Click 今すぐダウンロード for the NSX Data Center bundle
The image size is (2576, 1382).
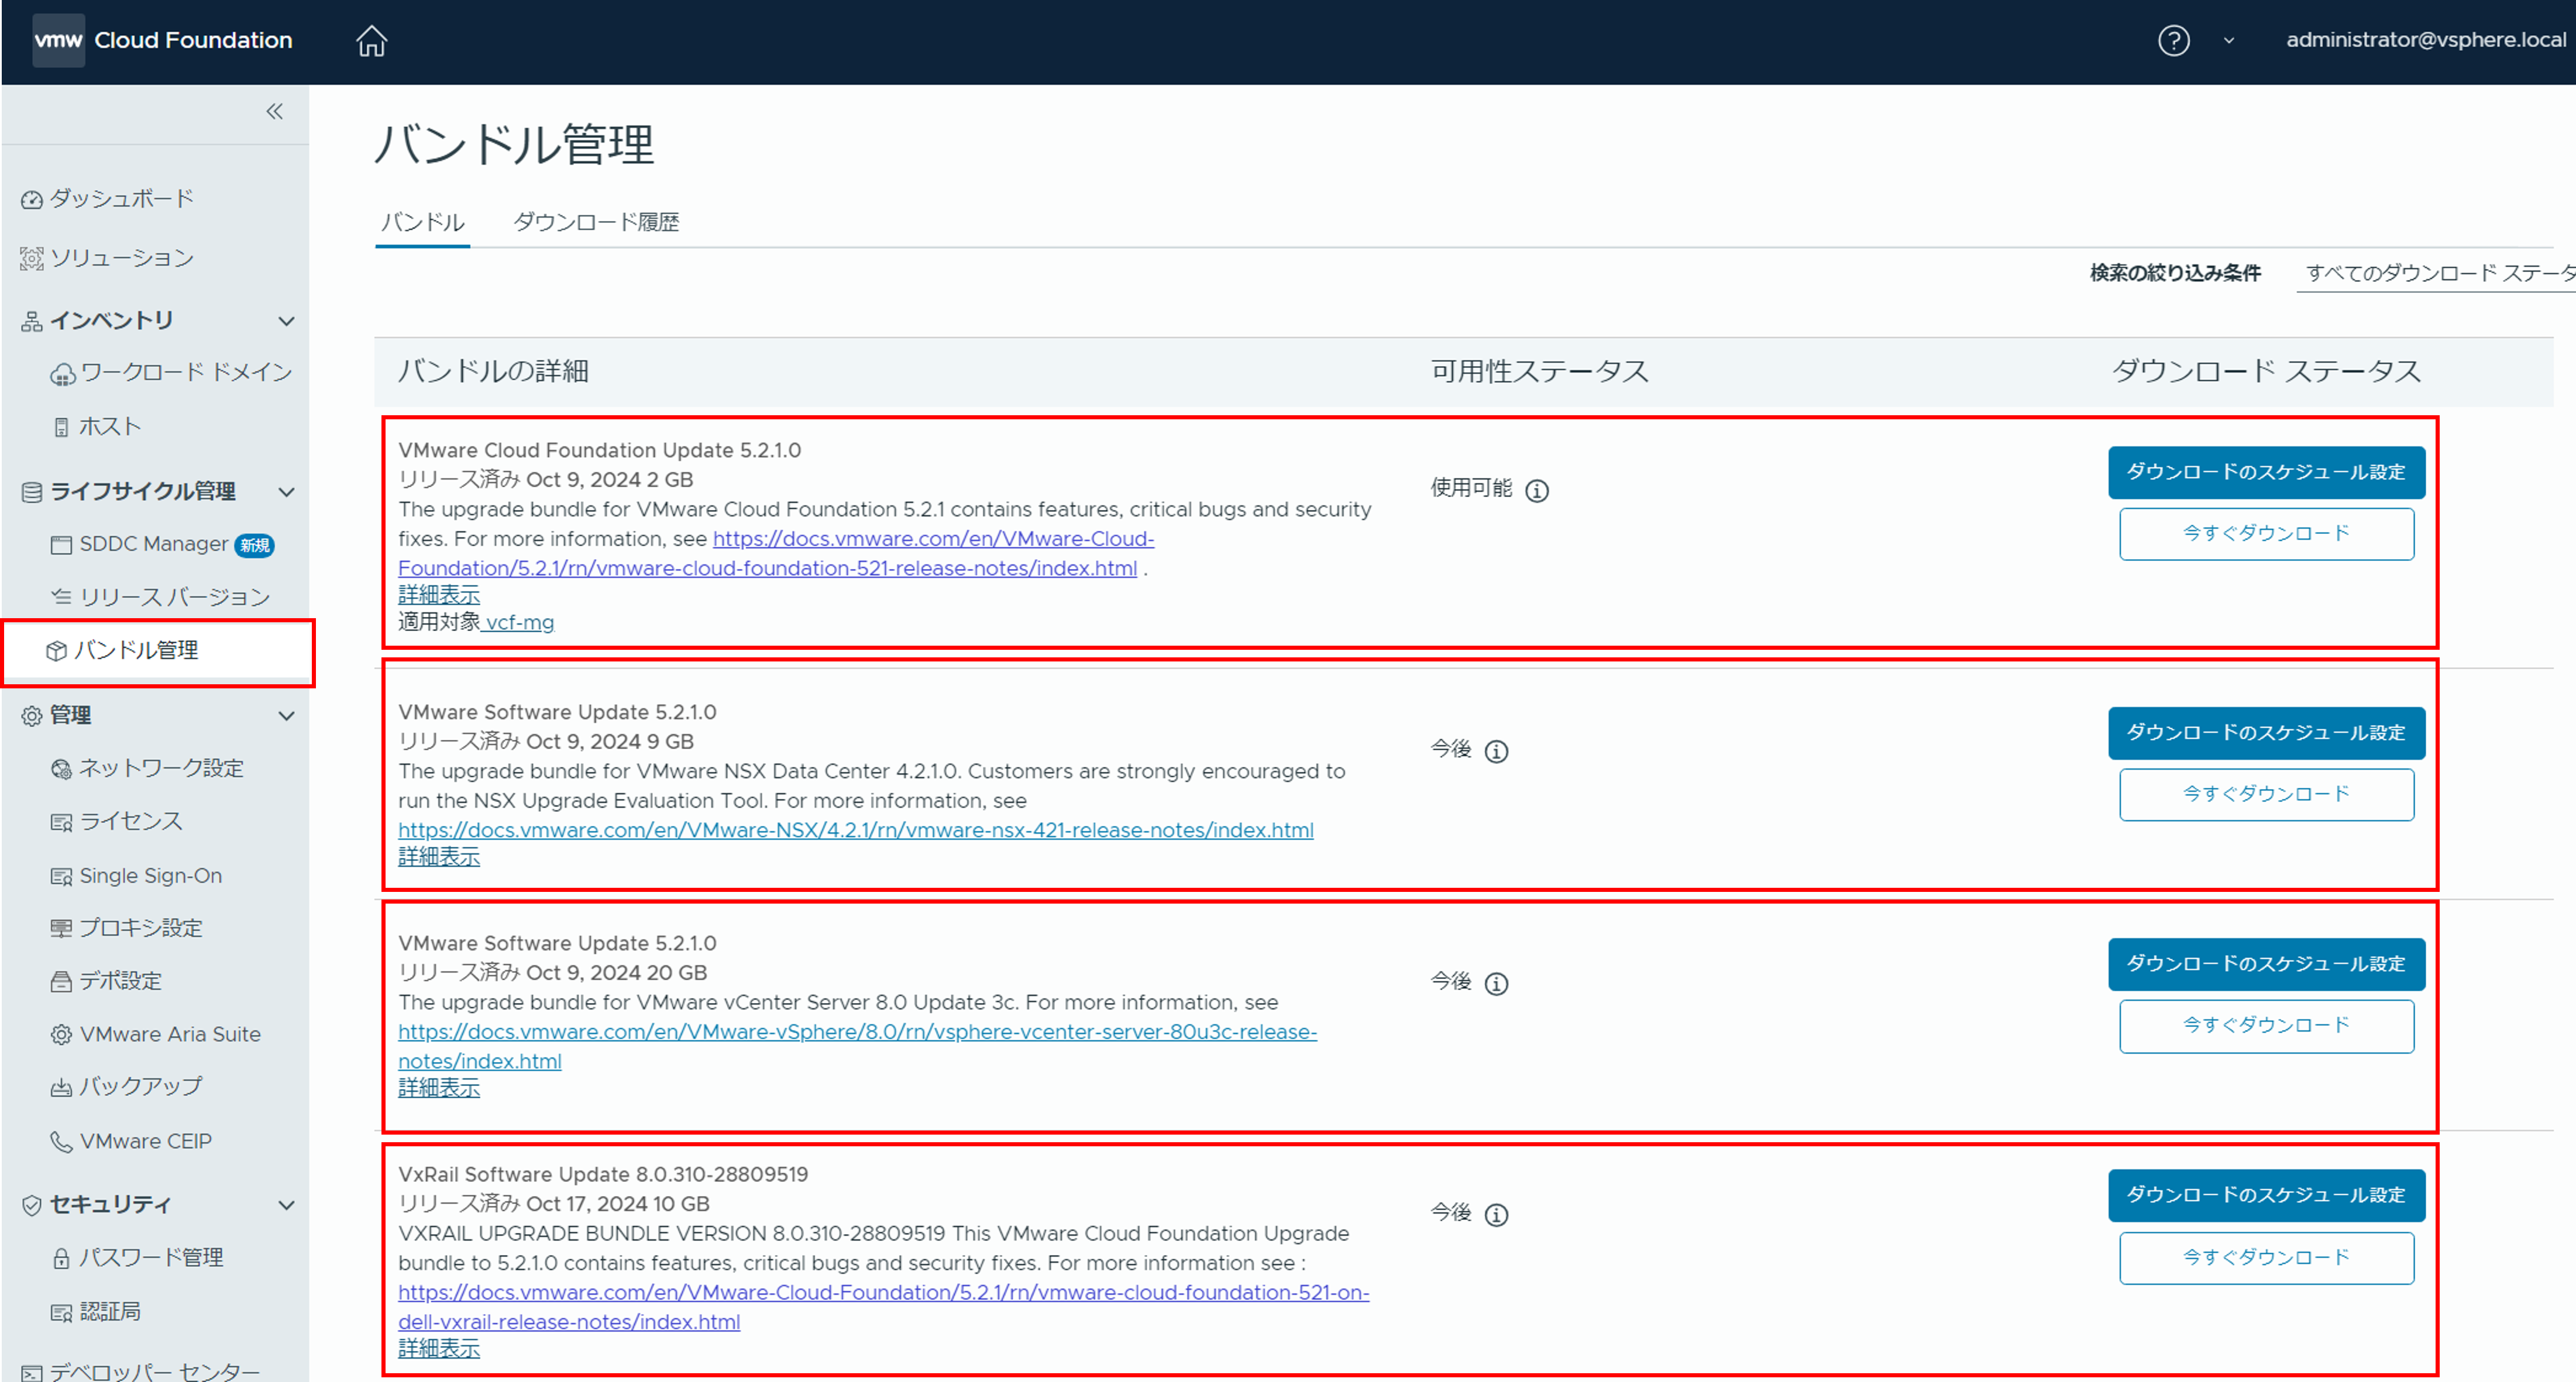click(2266, 795)
